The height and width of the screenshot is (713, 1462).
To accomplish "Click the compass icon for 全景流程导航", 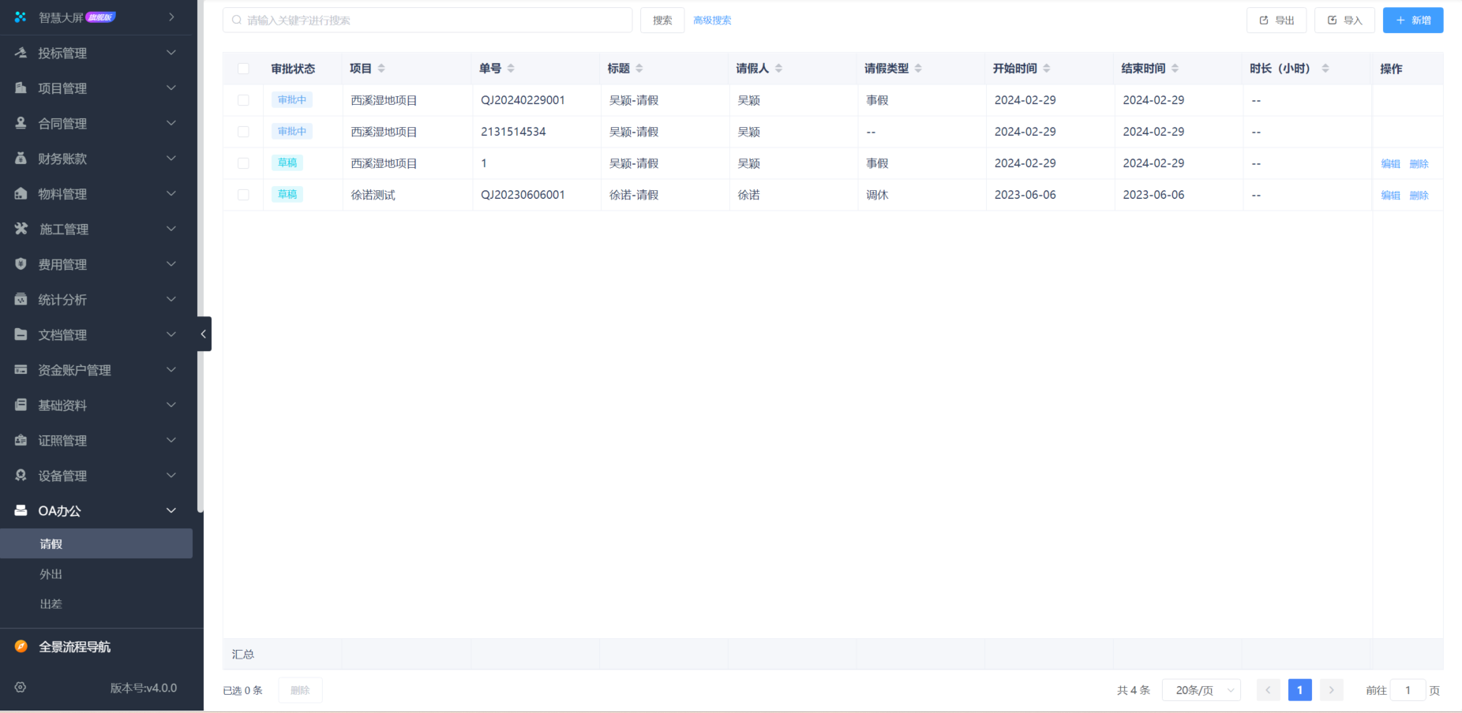I will (21, 647).
